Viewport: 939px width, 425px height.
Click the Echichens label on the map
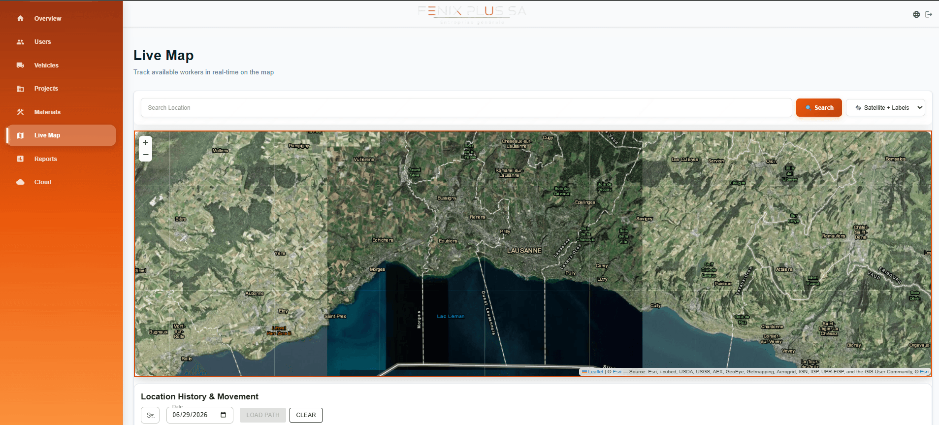pos(383,240)
